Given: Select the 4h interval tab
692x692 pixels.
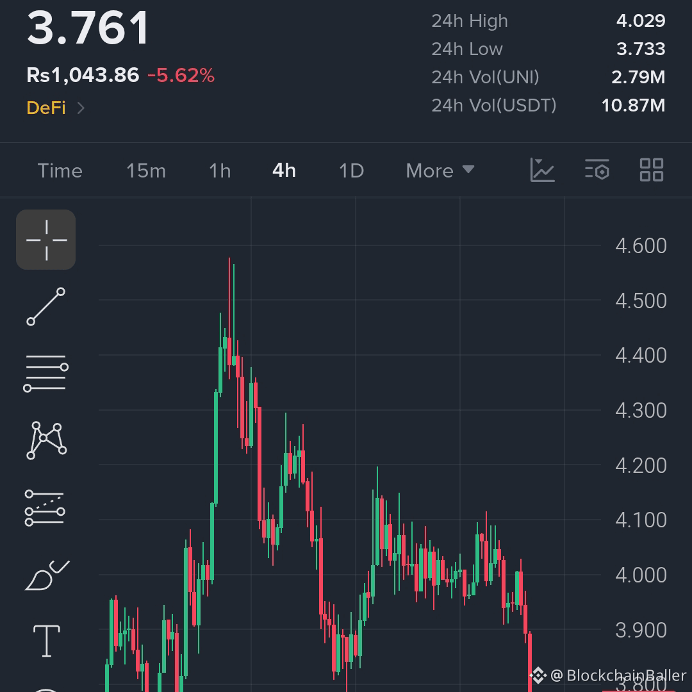Looking at the screenshot, I should (x=284, y=171).
